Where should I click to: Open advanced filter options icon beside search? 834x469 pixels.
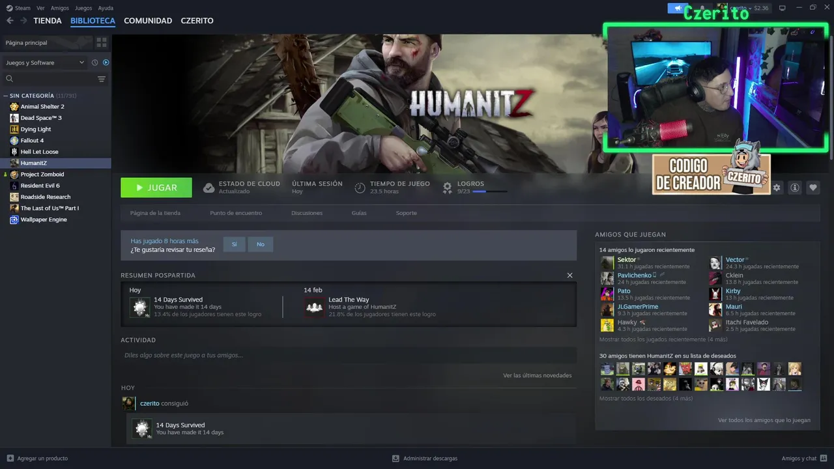pyautogui.click(x=102, y=79)
